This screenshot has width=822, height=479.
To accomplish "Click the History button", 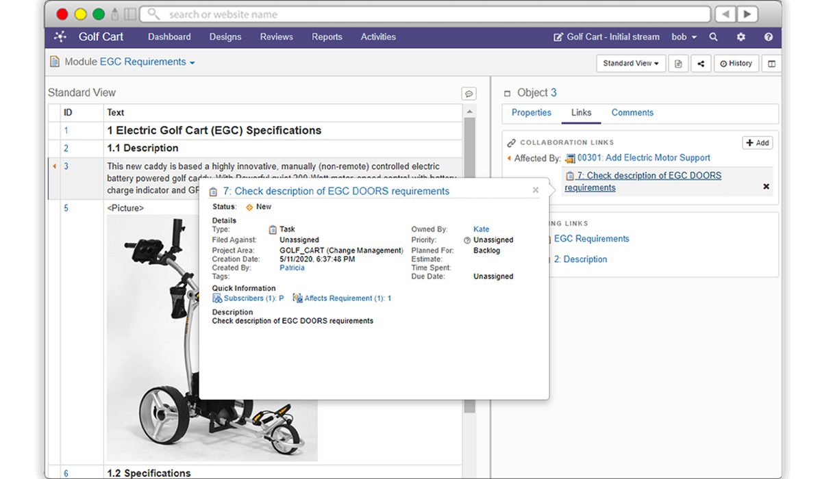I will pyautogui.click(x=736, y=64).
